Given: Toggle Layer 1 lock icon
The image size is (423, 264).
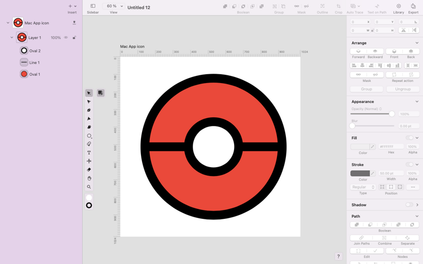Looking at the screenshot, I should (x=74, y=38).
